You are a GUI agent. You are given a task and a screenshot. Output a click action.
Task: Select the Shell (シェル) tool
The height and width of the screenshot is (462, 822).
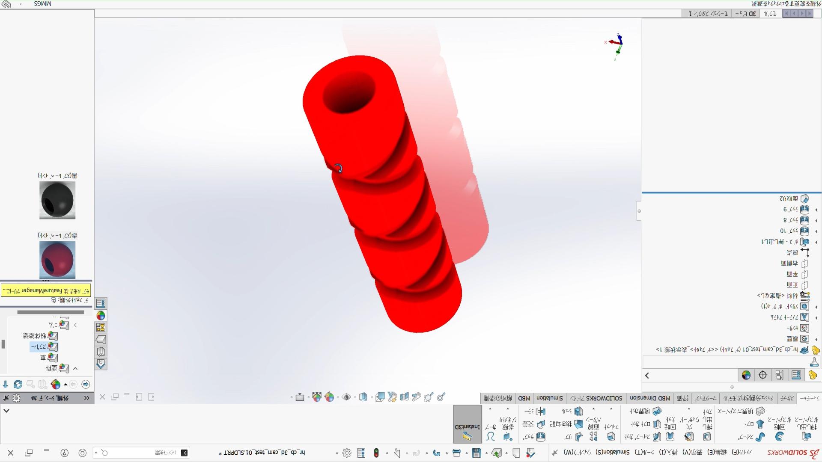click(572, 411)
